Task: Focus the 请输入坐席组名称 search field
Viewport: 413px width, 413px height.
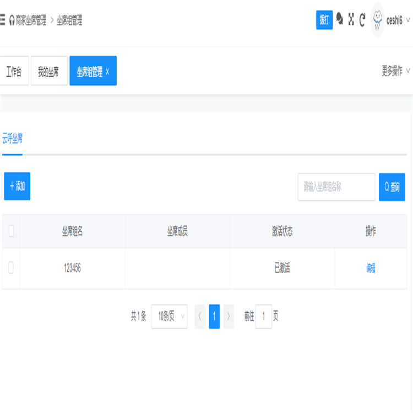Action: coord(336,187)
